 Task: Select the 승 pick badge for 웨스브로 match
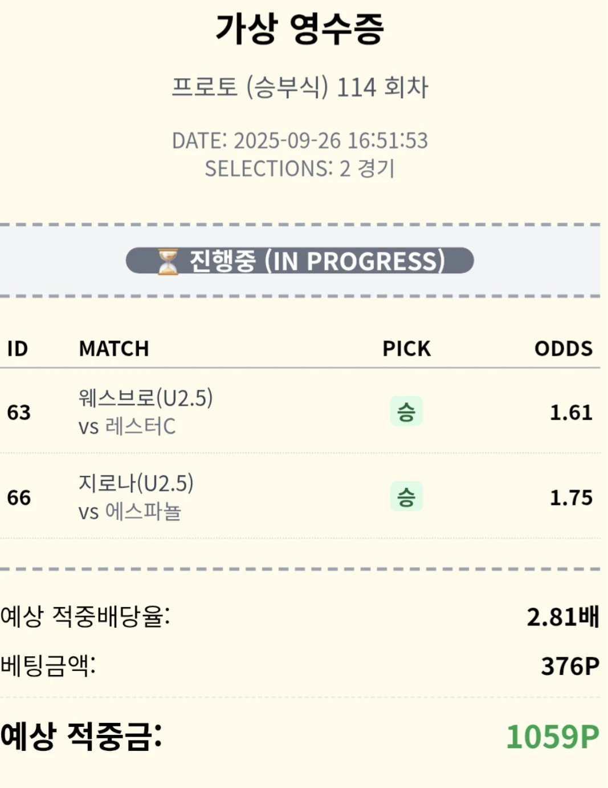click(406, 411)
